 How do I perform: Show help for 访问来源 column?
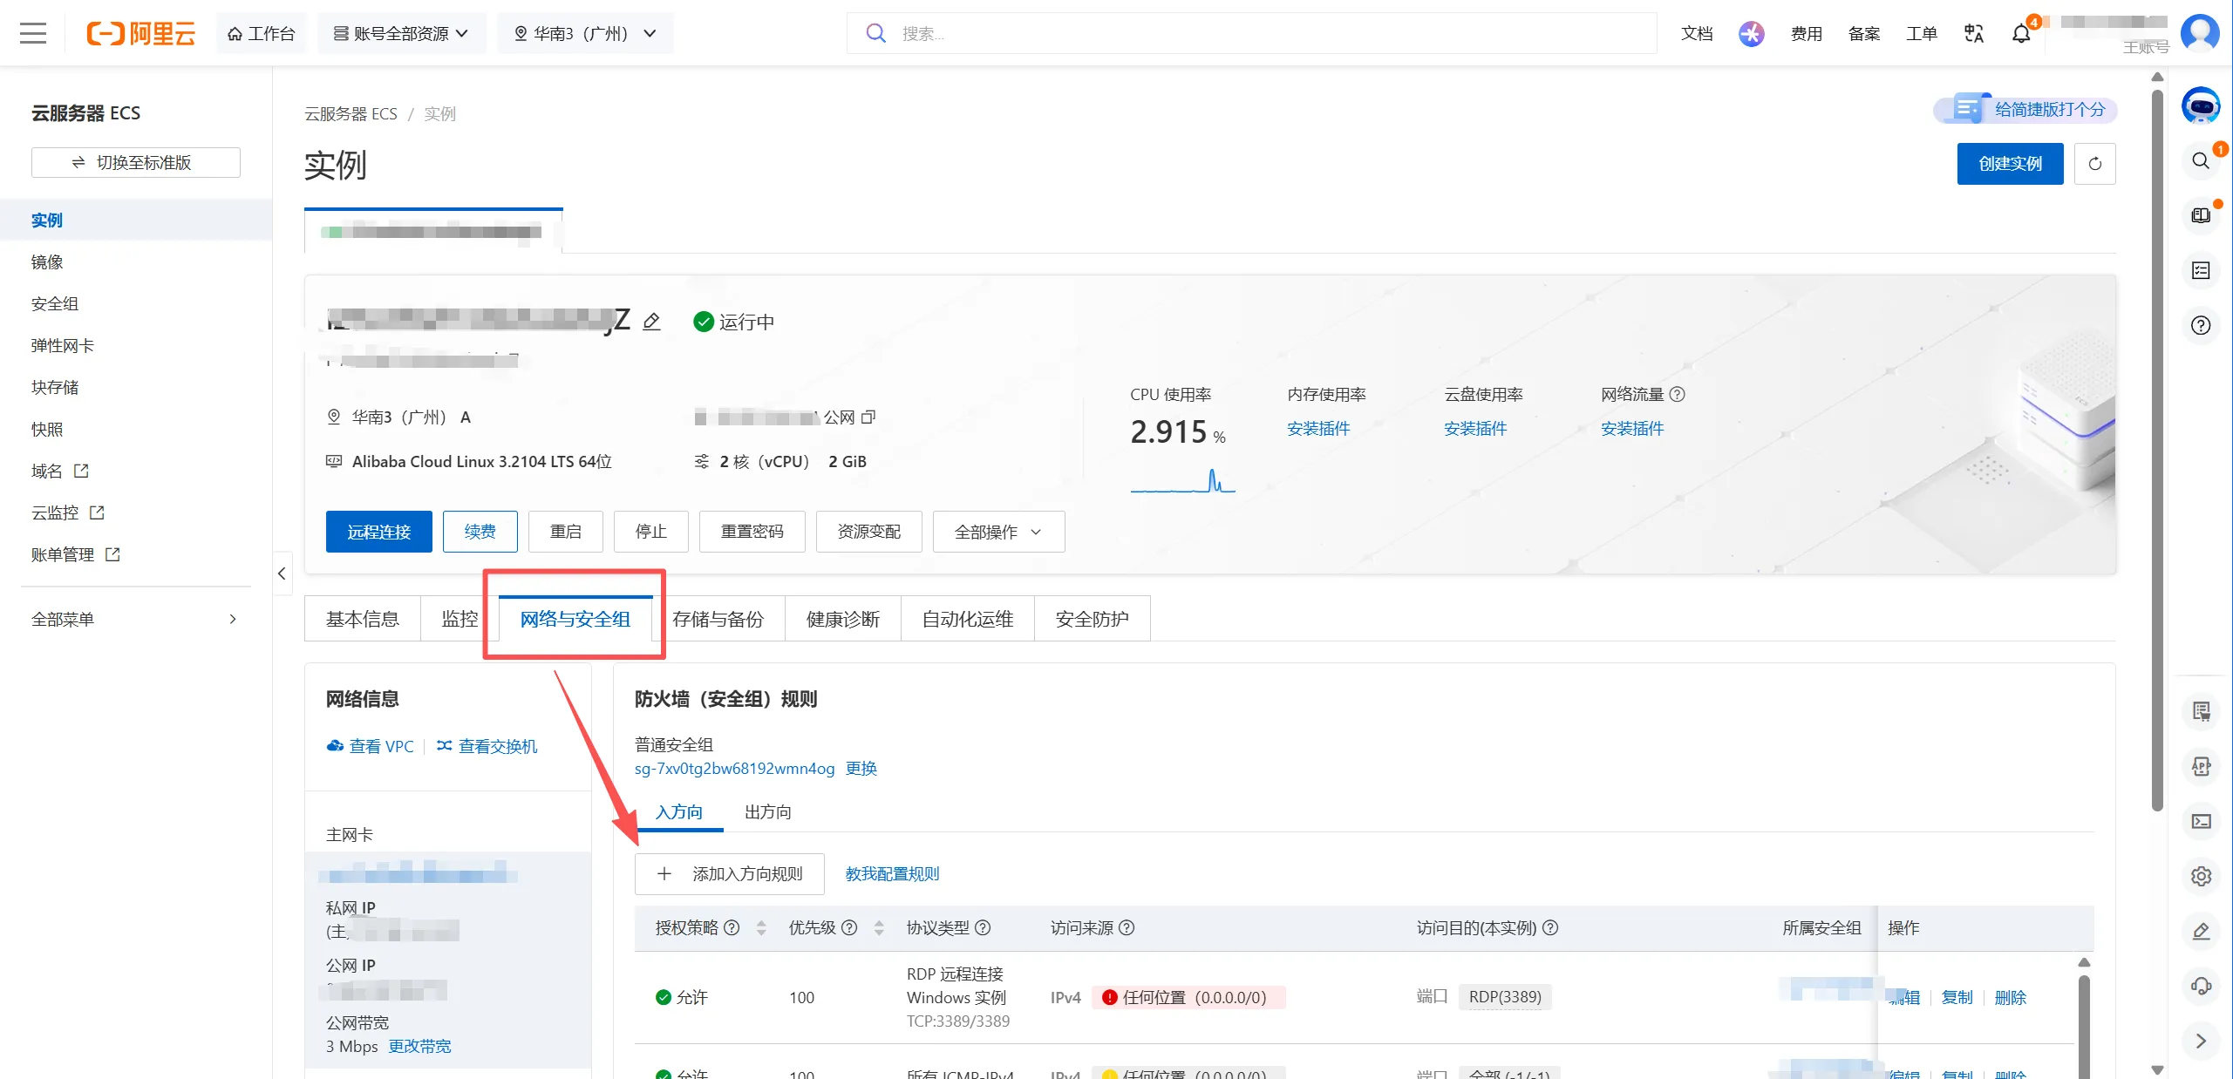1127,927
